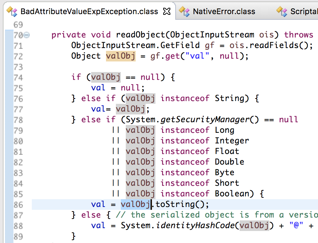Collapse the readObject method at line 70
Viewport: 318px width, 243px height.
coord(26,35)
